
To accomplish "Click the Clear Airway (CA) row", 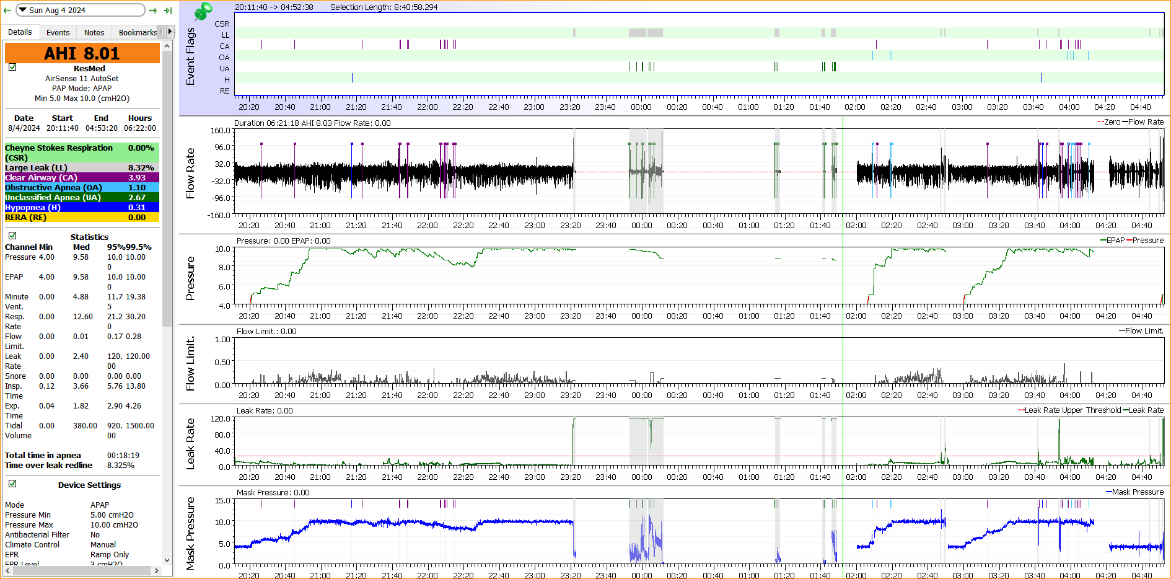I will click(x=82, y=177).
